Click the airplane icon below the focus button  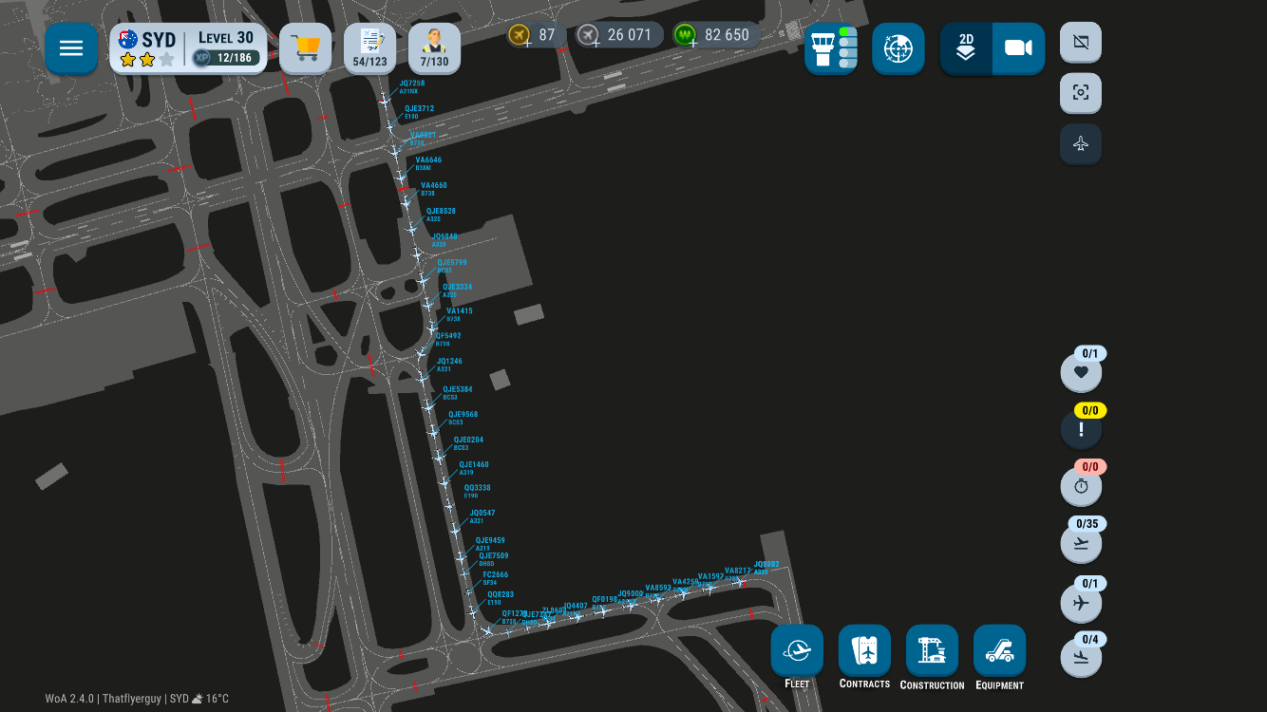(x=1080, y=144)
